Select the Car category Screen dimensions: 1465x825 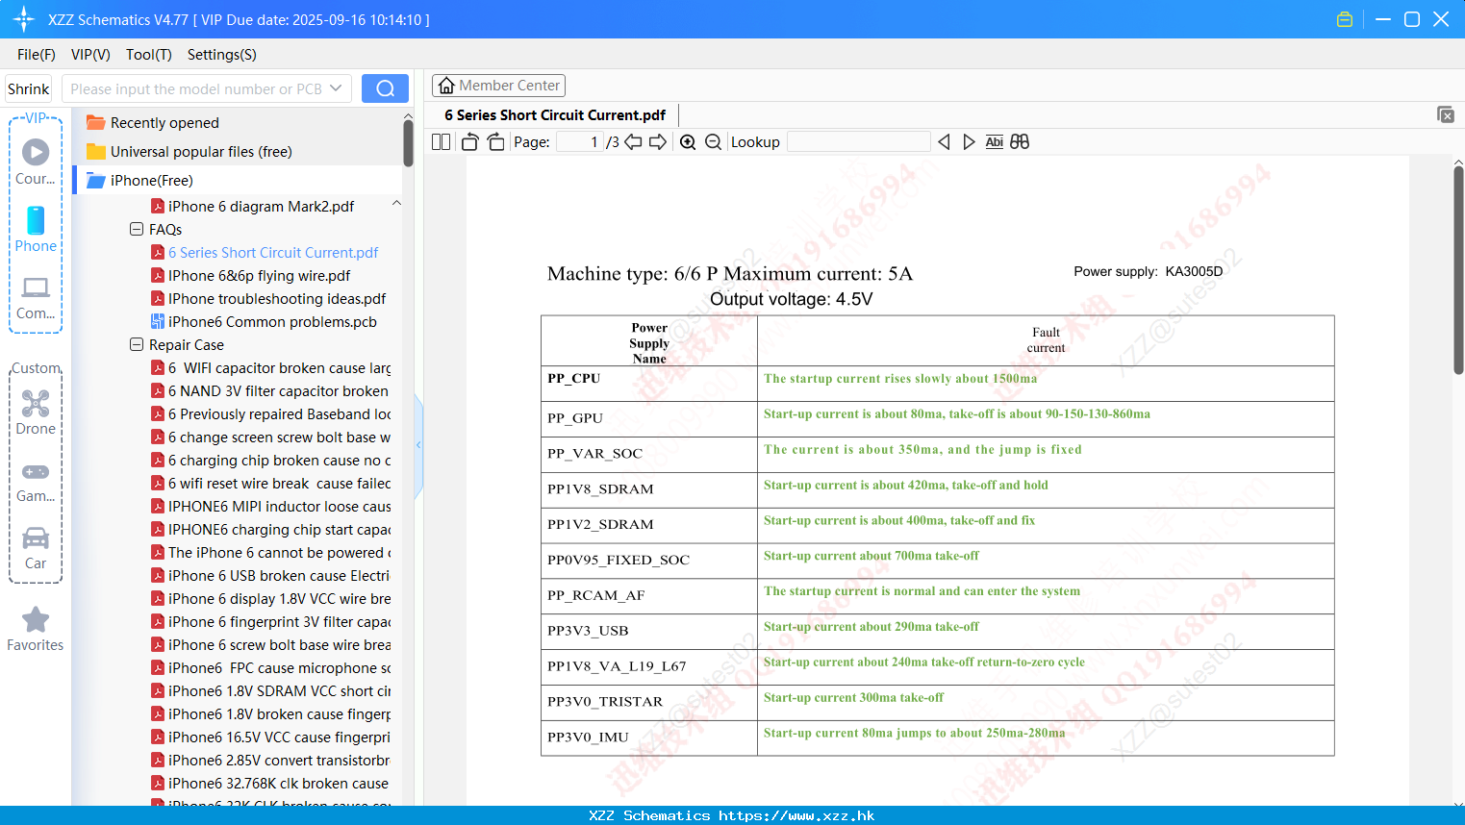point(36,548)
